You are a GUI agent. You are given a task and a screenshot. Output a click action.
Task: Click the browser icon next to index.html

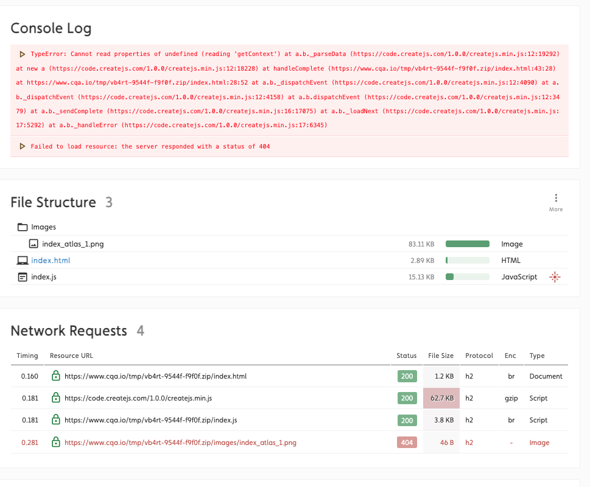[23, 260]
